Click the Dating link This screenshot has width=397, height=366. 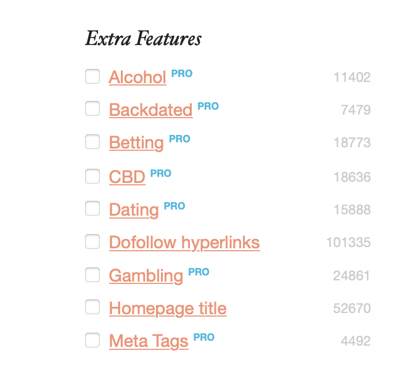134,210
